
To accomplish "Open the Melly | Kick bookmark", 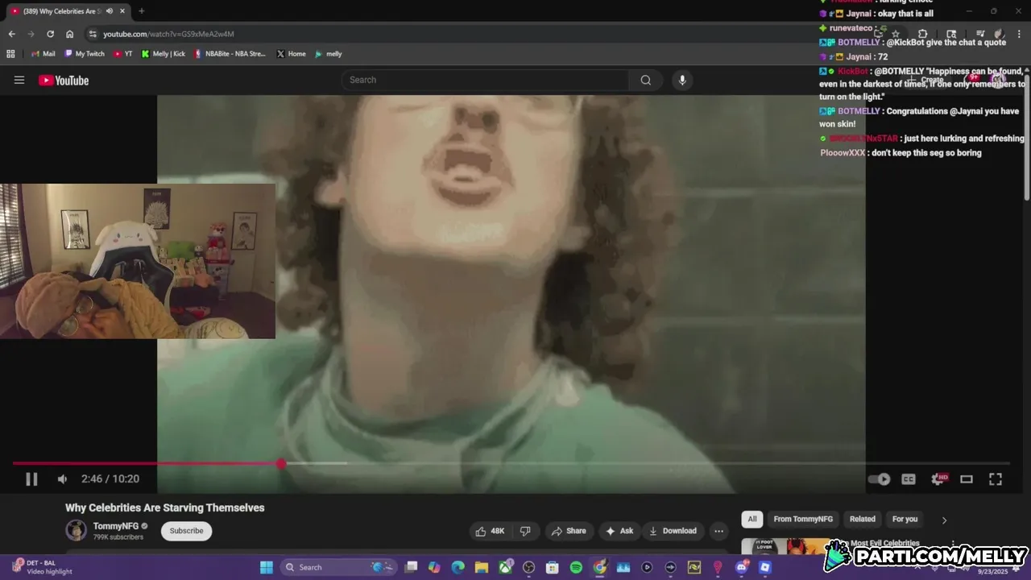I will coord(163,54).
